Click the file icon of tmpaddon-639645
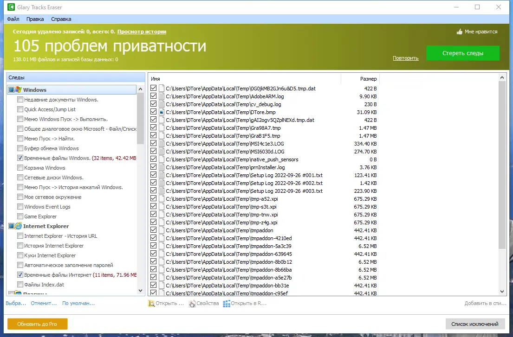The image size is (513, 337). 161,254
